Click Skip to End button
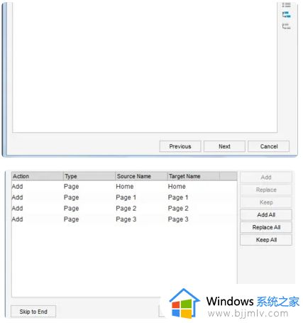 [33, 312]
